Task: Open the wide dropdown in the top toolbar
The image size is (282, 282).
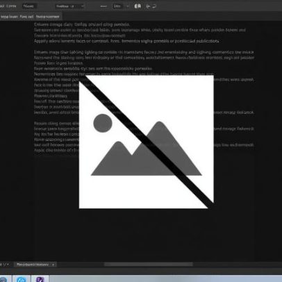Action: point(69,6)
